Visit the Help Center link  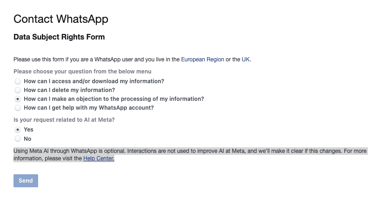coord(99,158)
